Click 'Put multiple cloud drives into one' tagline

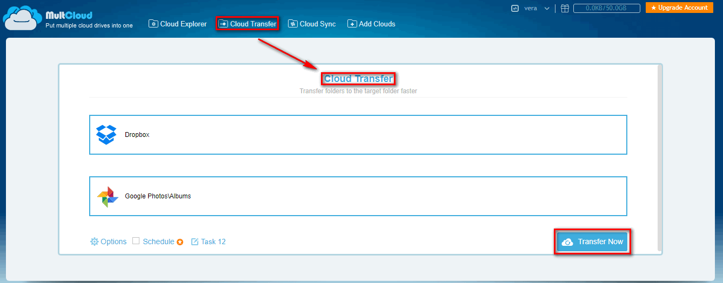click(89, 25)
